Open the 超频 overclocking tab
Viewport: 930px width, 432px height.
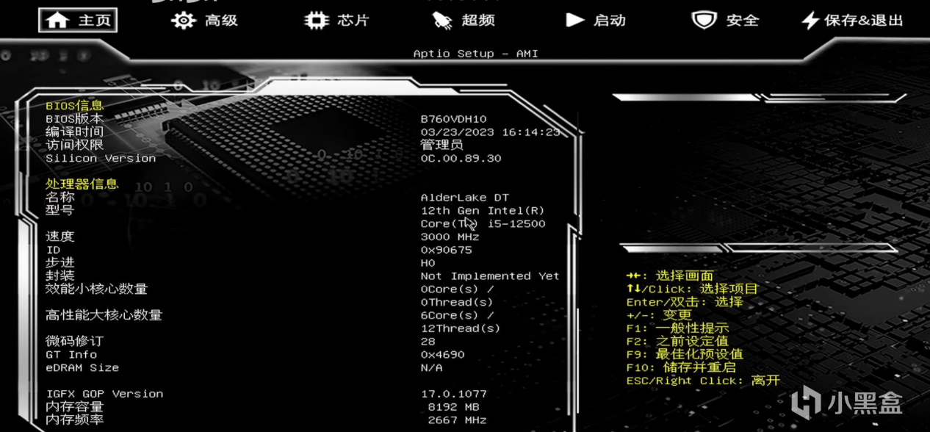pos(463,20)
